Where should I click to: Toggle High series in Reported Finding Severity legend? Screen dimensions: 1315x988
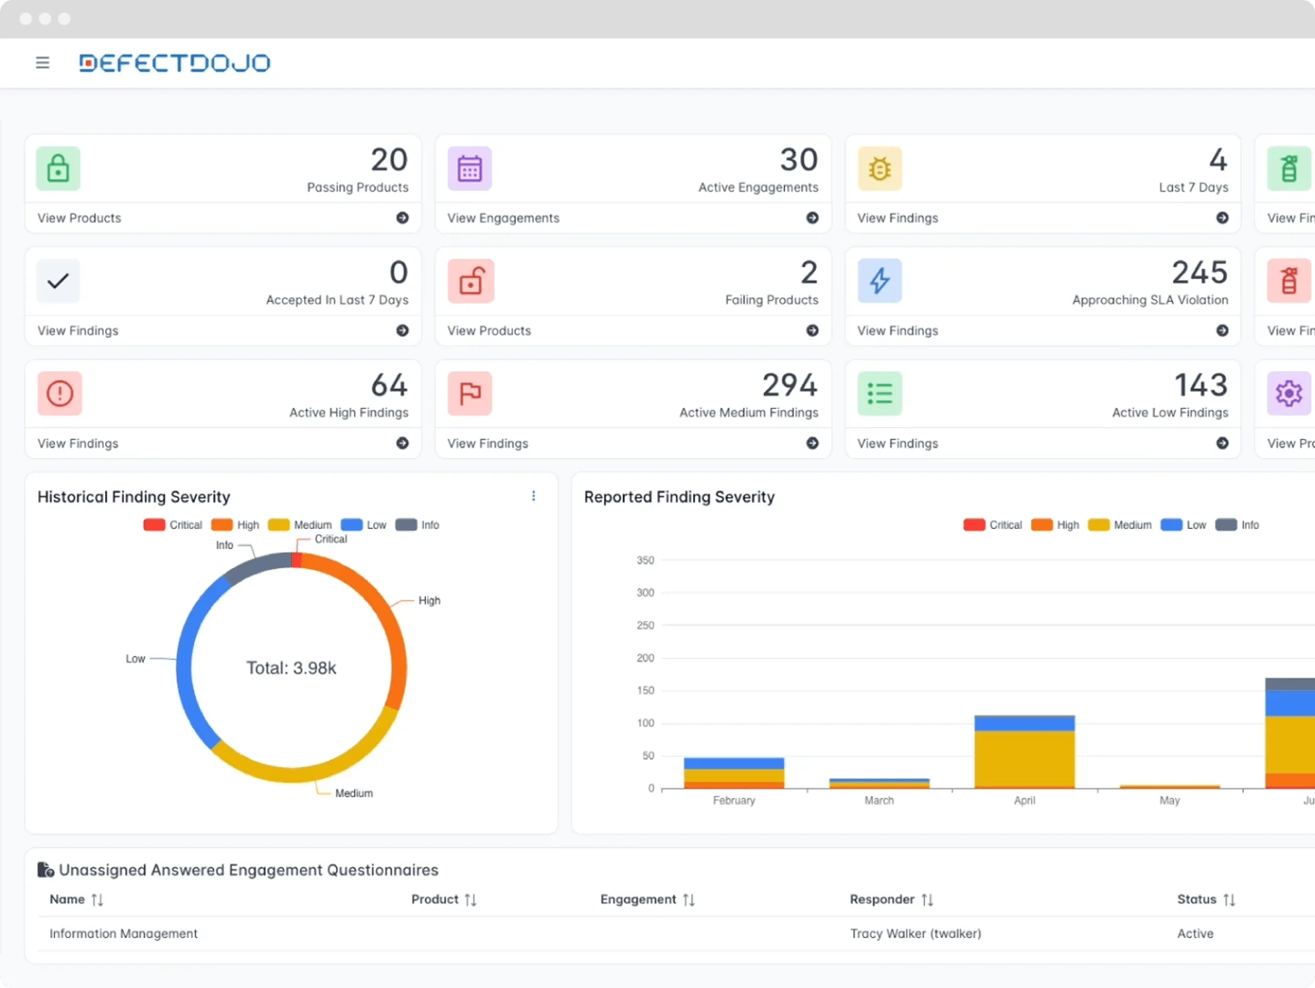(x=1055, y=525)
